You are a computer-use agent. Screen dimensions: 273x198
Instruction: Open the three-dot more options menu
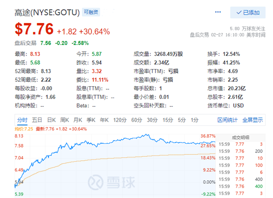pyautogui.click(x=218, y=12)
